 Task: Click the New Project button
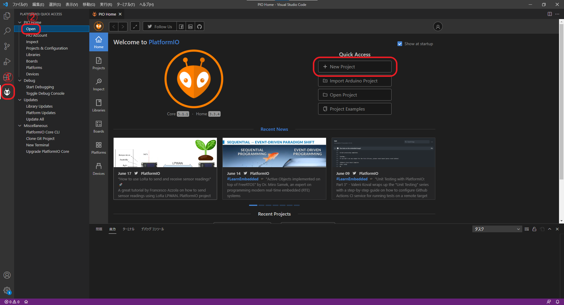click(x=355, y=67)
